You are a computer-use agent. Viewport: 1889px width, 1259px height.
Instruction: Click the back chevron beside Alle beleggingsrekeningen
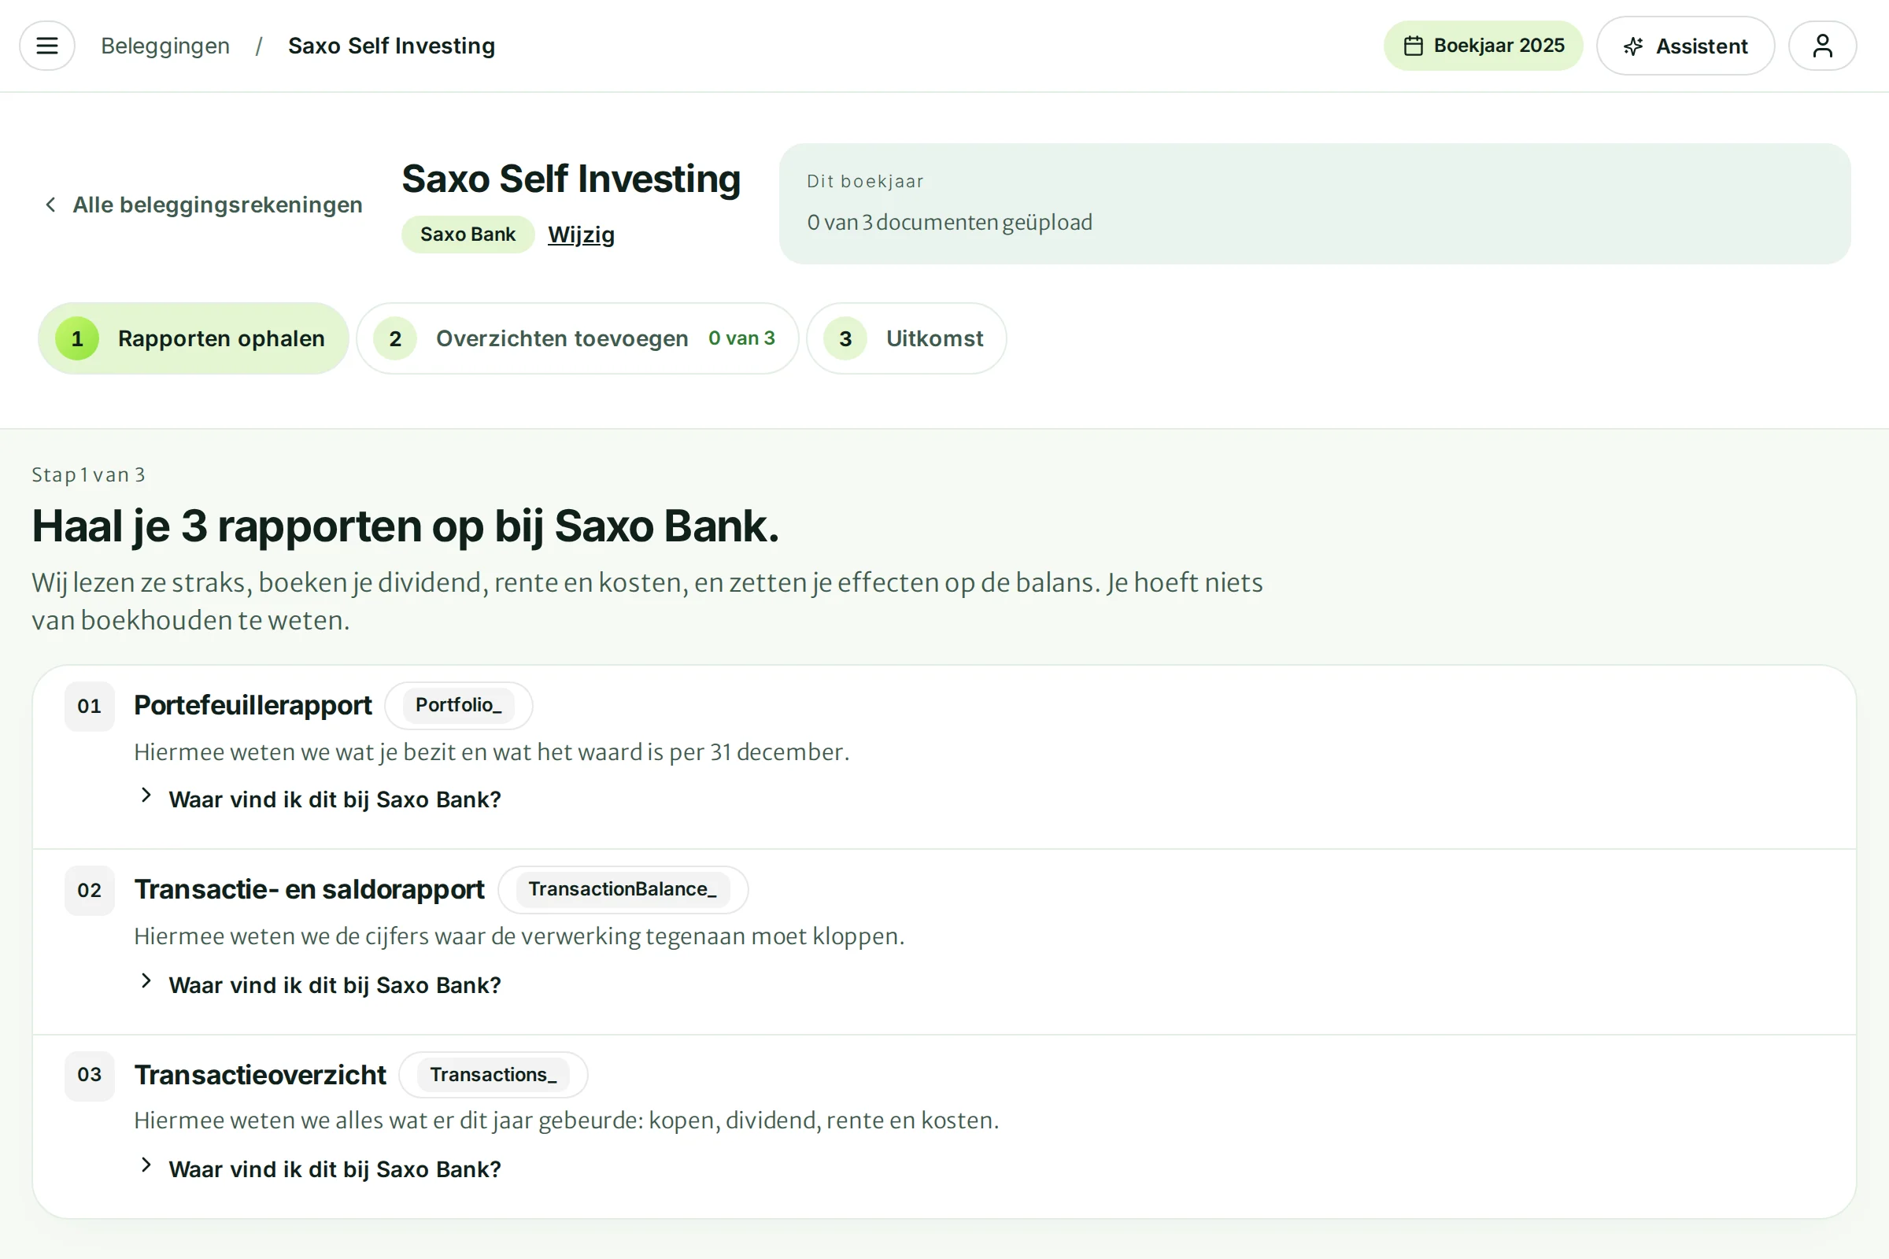tap(50, 205)
